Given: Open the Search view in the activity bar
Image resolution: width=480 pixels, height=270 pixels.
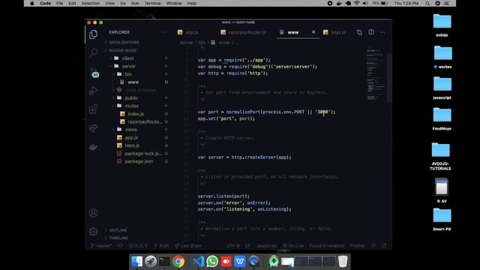Looking at the screenshot, I should pyautogui.click(x=93, y=52).
